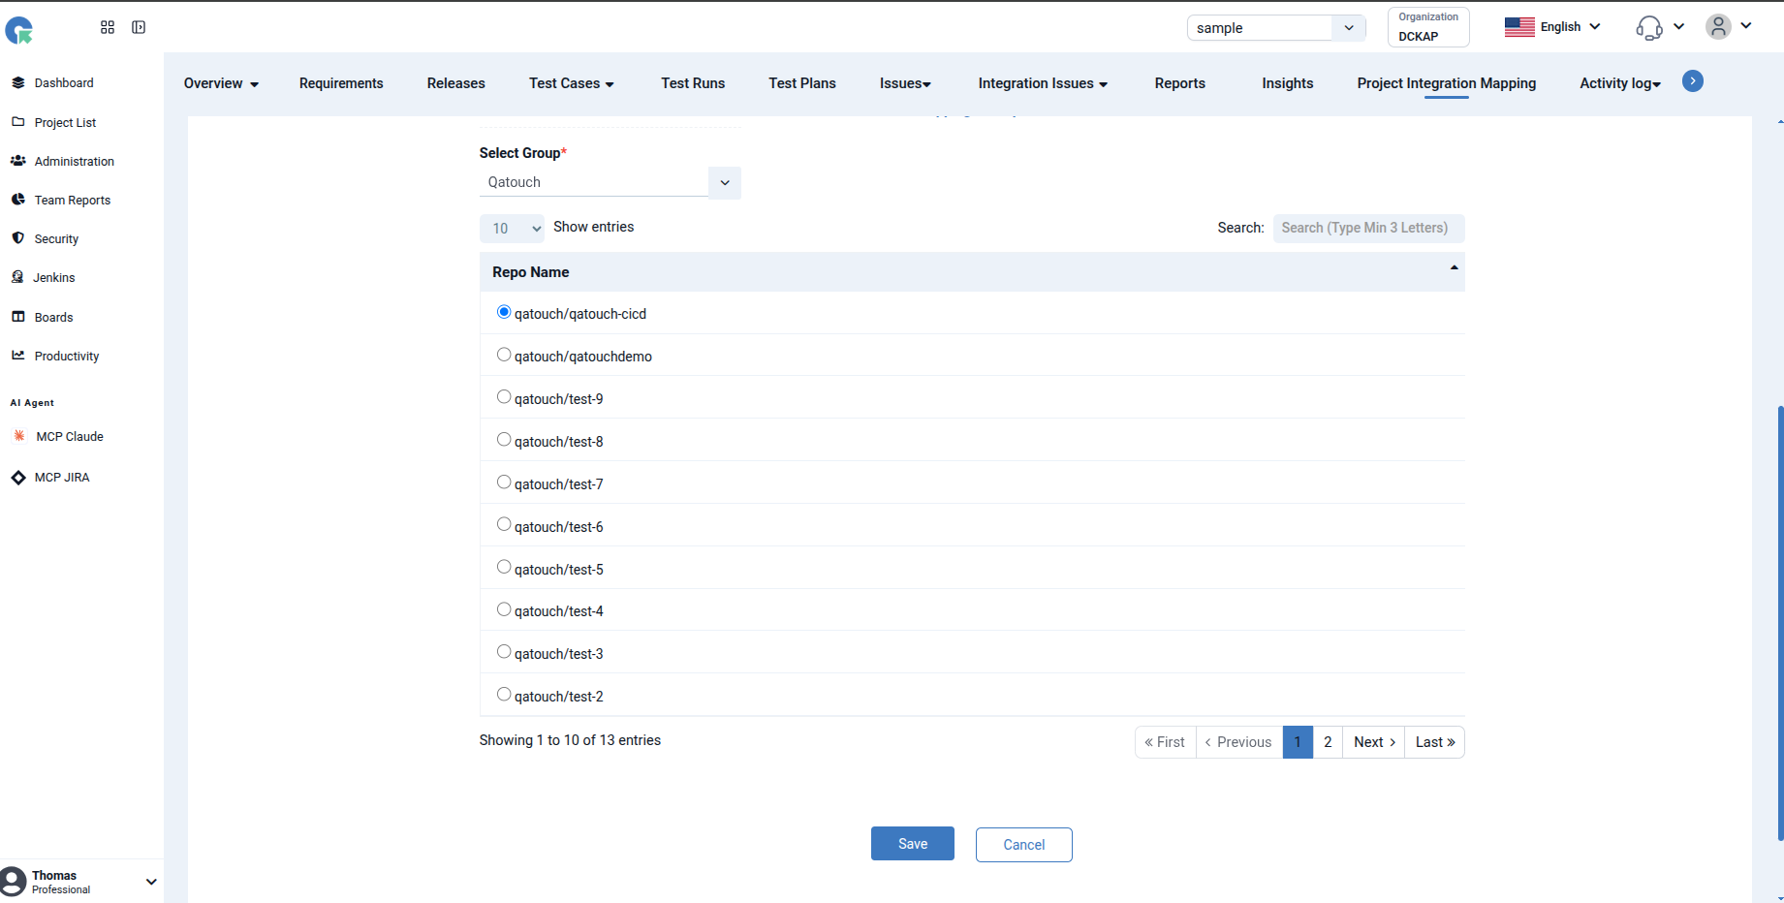
Task: Expand the Overview menu
Action: [x=221, y=83]
